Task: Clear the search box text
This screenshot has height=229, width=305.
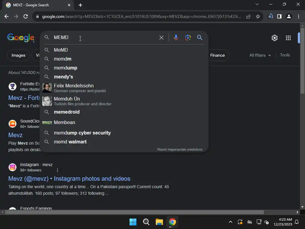Action: (x=161, y=38)
